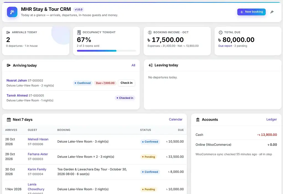This screenshot has height=194, width=283.
Task: Click the palm tree app logo
Action: tap(12, 12)
